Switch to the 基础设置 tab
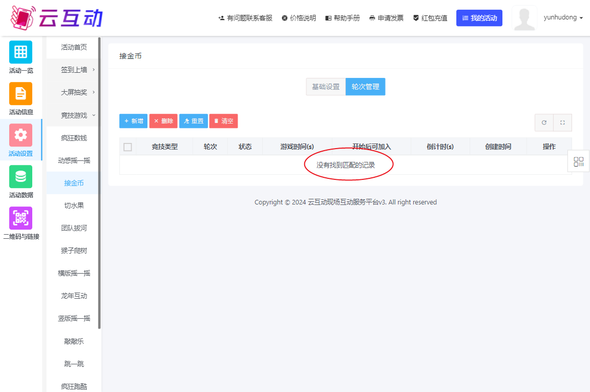 point(326,87)
